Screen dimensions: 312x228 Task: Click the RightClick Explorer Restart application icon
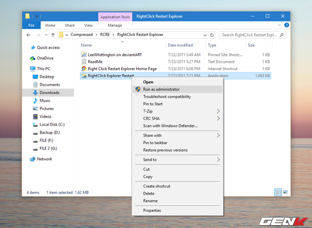[x=84, y=76]
